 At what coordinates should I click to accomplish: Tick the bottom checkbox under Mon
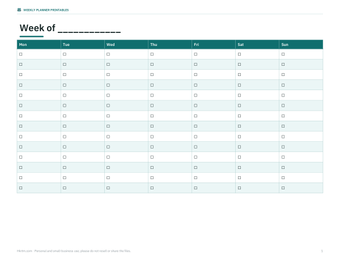[x=21, y=188]
